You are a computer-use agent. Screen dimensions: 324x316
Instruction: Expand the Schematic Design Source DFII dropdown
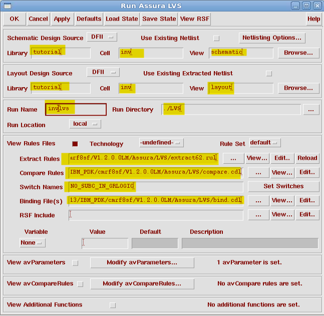pyautogui.click(x=102, y=38)
